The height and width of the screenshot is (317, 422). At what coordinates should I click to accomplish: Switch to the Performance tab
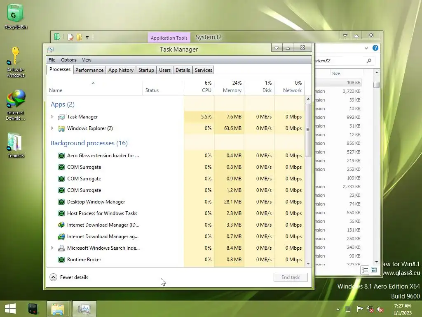(x=89, y=70)
